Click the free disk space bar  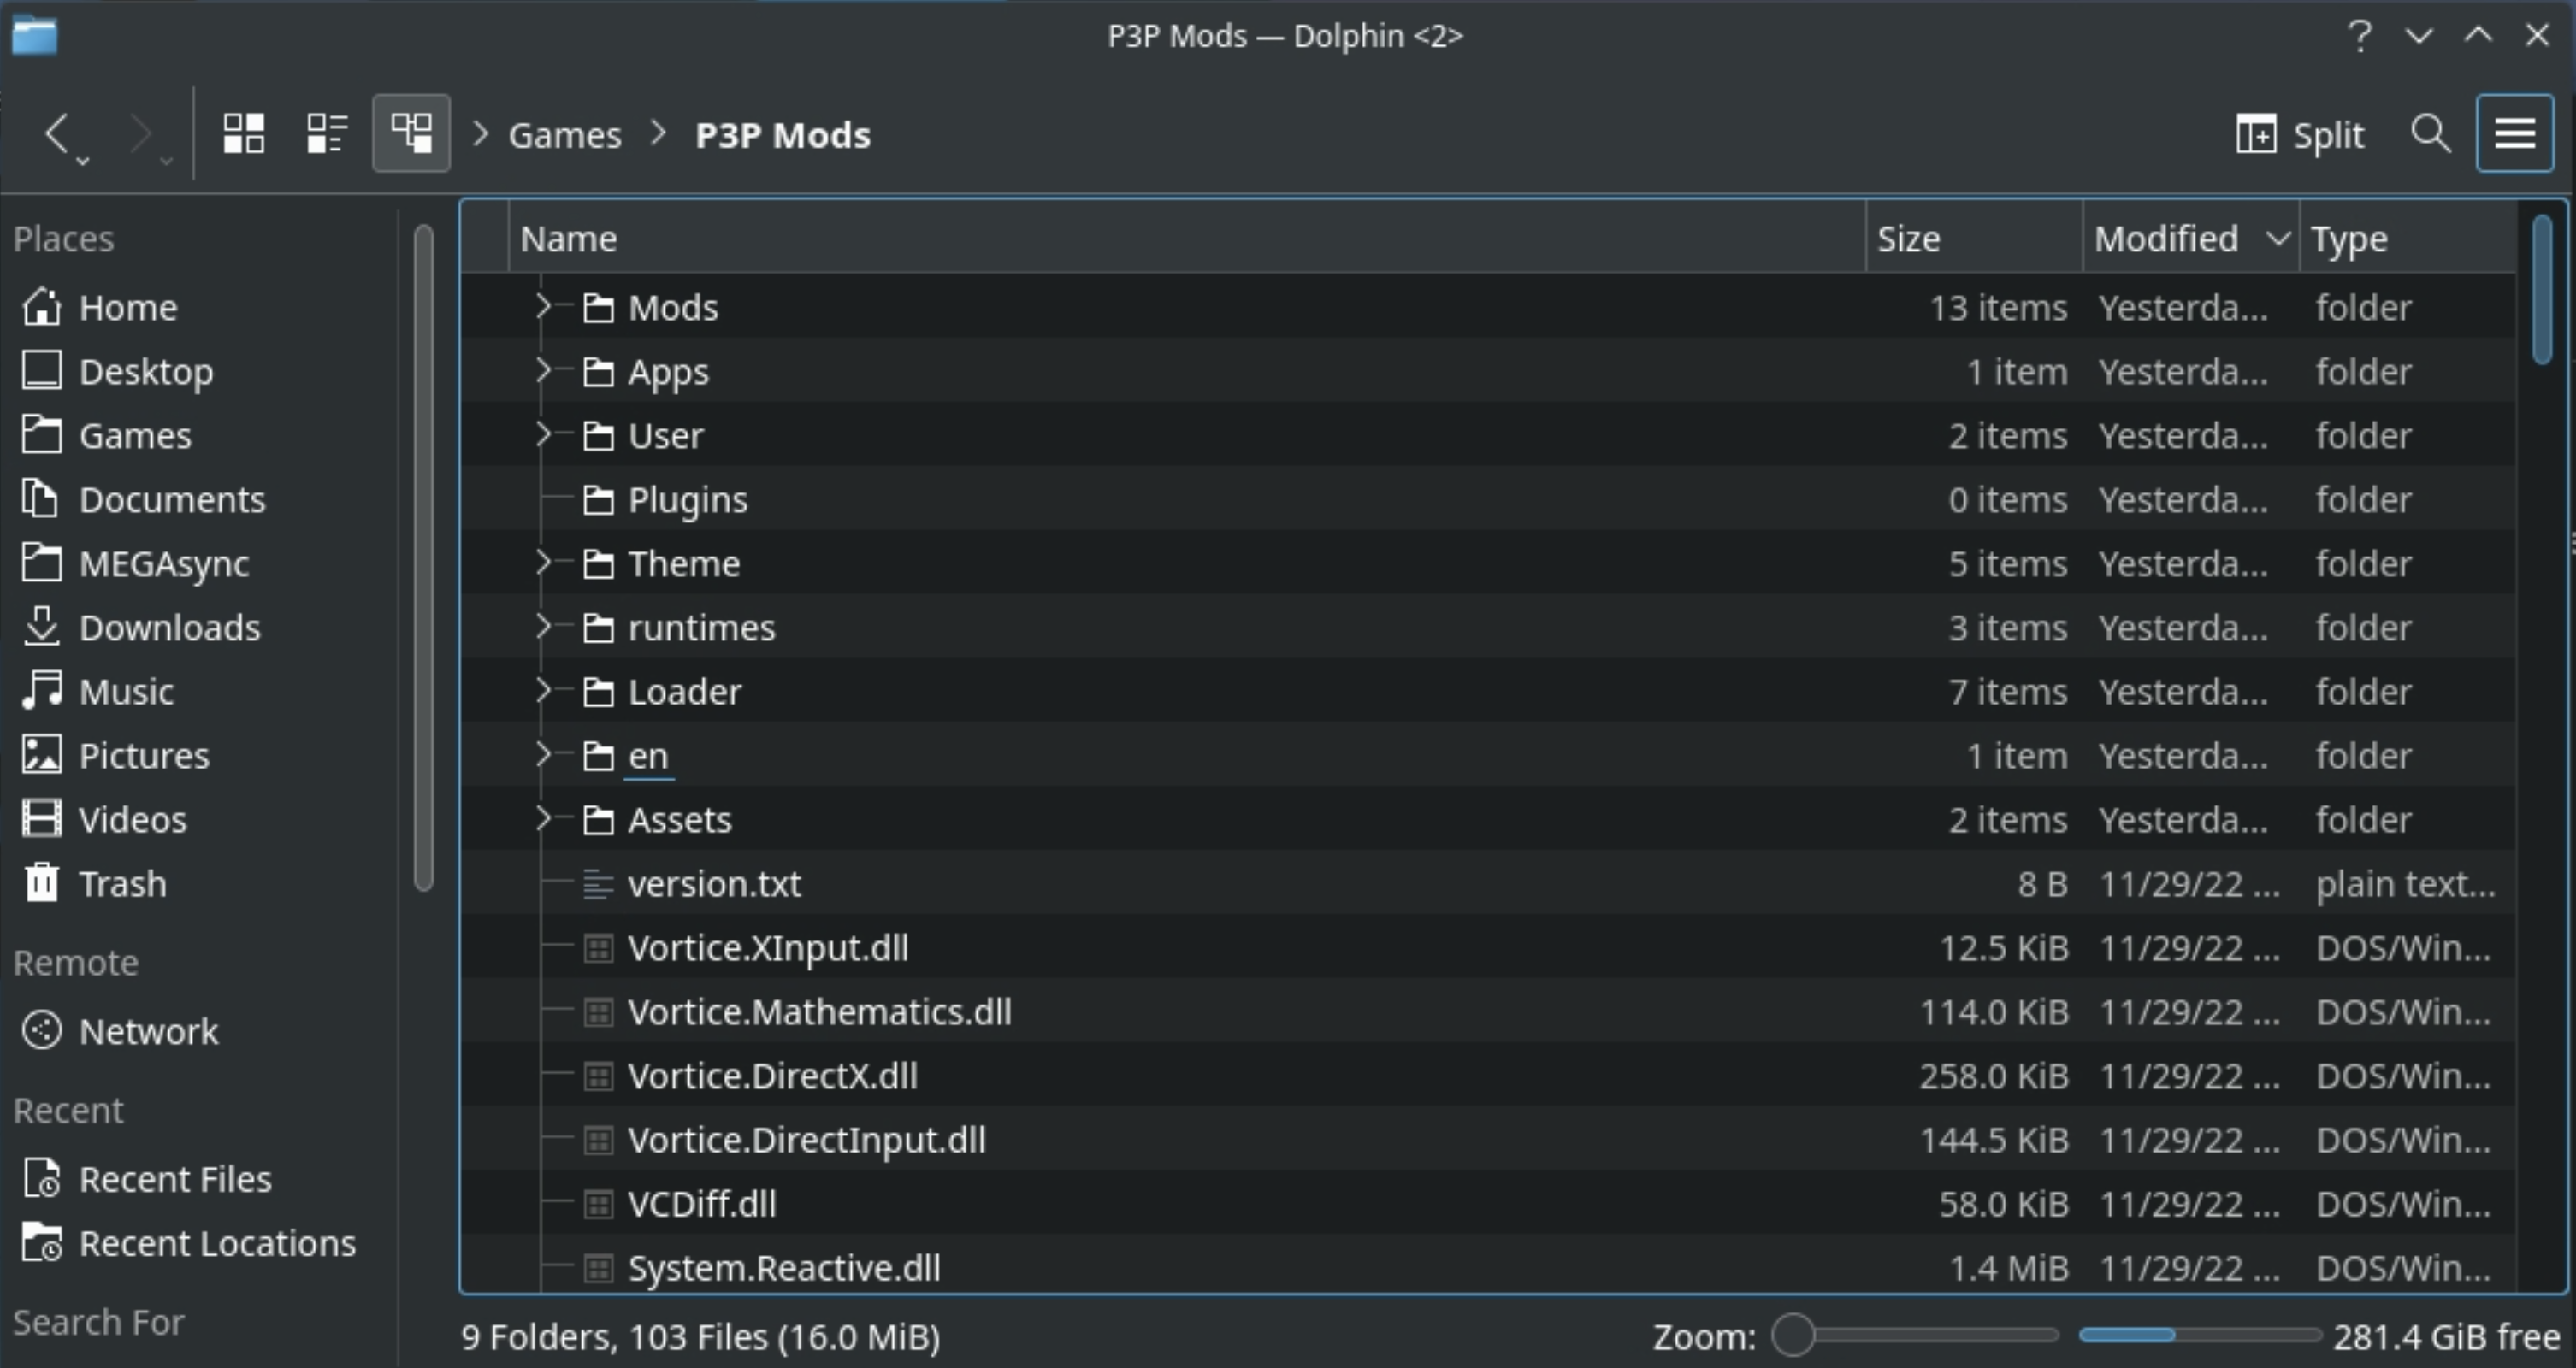[x=2199, y=1335]
